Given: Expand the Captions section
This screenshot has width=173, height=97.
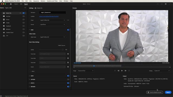Looking at the screenshot, I should pos(29,79).
